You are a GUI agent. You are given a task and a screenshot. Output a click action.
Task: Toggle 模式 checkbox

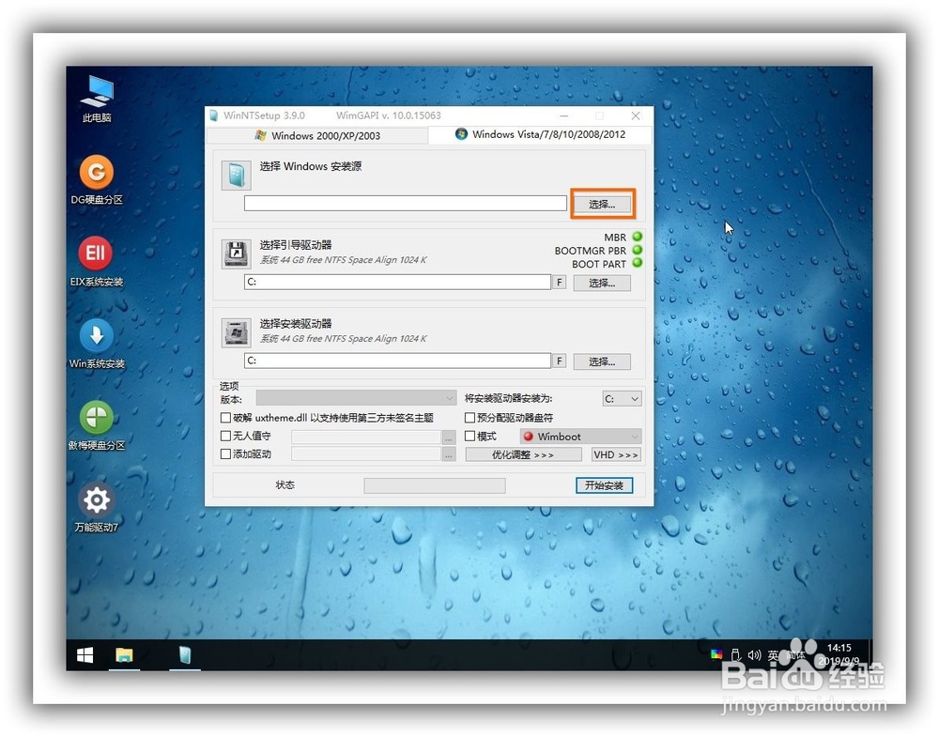click(470, 436)
